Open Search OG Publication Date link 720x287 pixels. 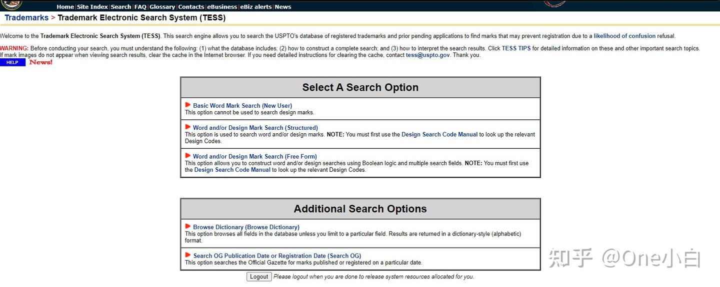277,256
